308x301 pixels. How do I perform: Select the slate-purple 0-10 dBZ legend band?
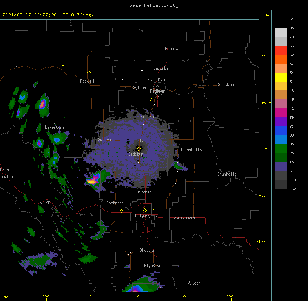click(281, 167)
